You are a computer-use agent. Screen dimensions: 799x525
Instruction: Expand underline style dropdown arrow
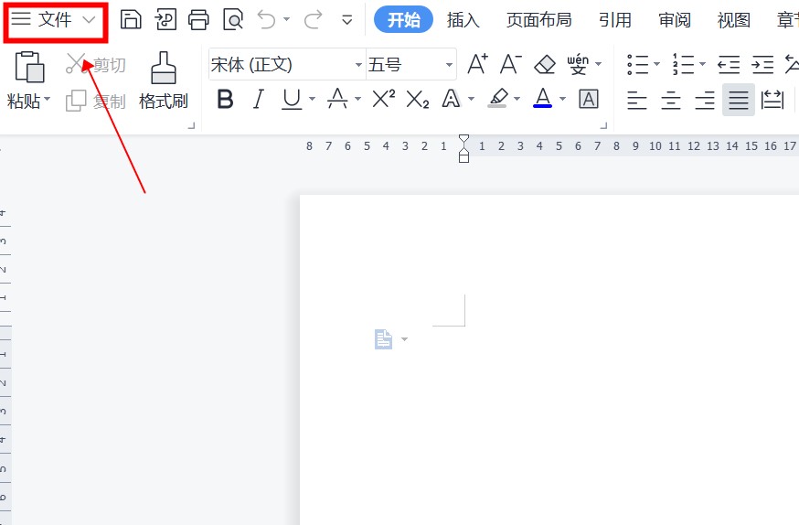tap(312, 99)
